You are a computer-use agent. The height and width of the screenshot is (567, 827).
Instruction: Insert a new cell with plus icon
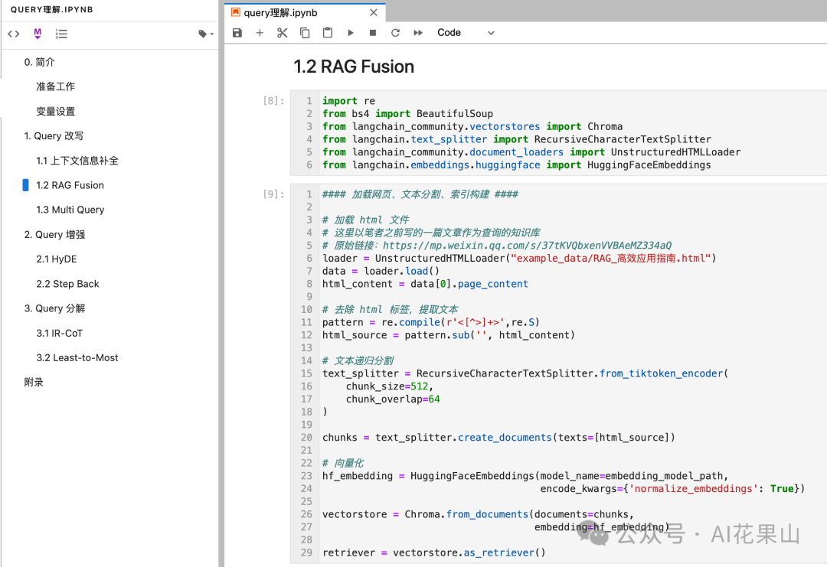[260, 33]
